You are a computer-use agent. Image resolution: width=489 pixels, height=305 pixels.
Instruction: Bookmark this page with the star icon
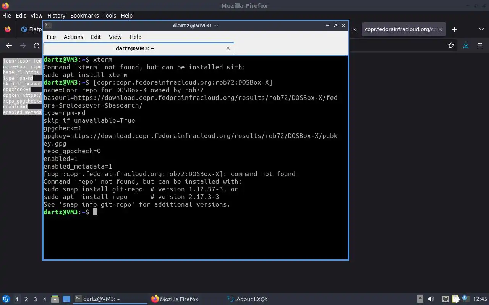tap(451, 46)
